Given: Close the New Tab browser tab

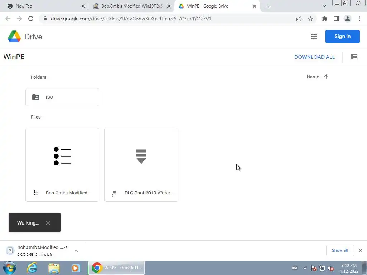Looking at the screenshot, I should 83,6.
